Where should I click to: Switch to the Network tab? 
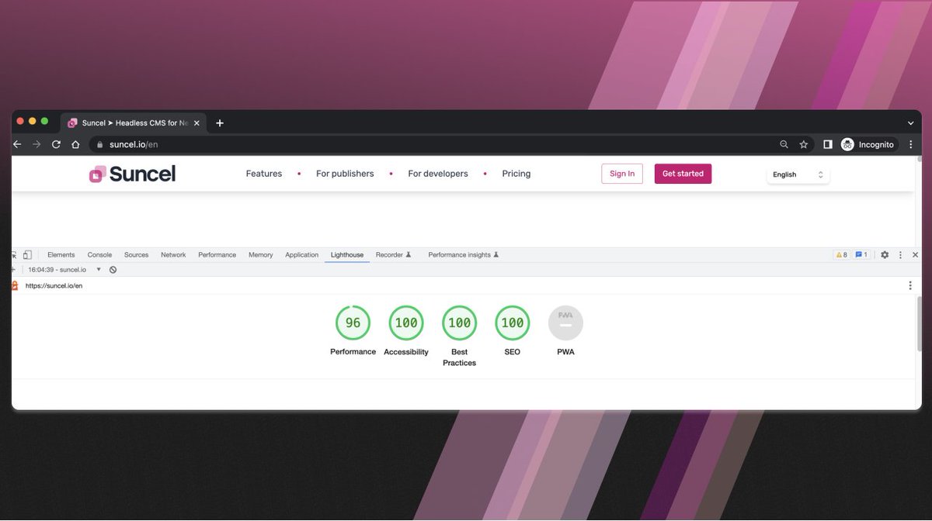point(173,254)
